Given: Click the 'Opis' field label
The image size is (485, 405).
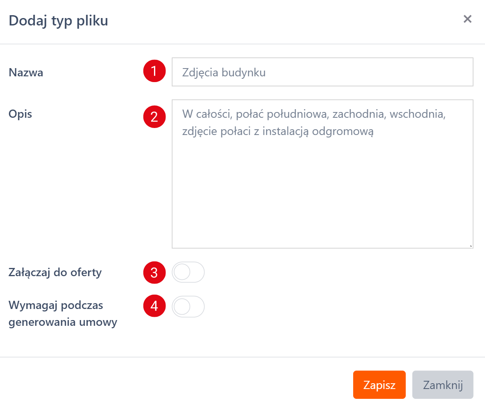Looking at the screenshot, I should click(x=20, y=114).
